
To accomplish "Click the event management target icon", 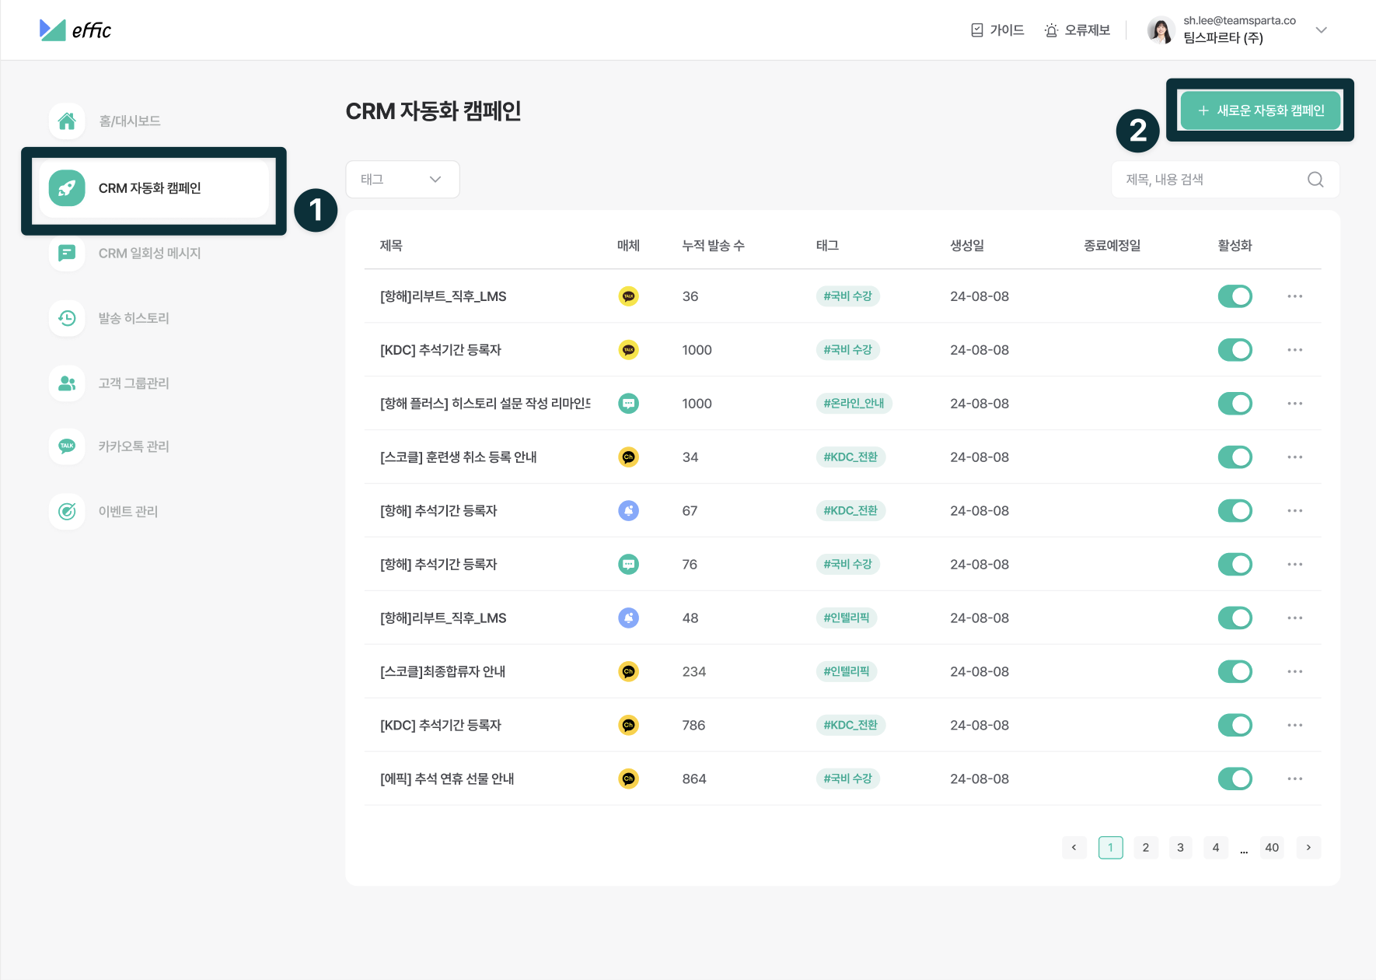I will (x=67, y=512).
